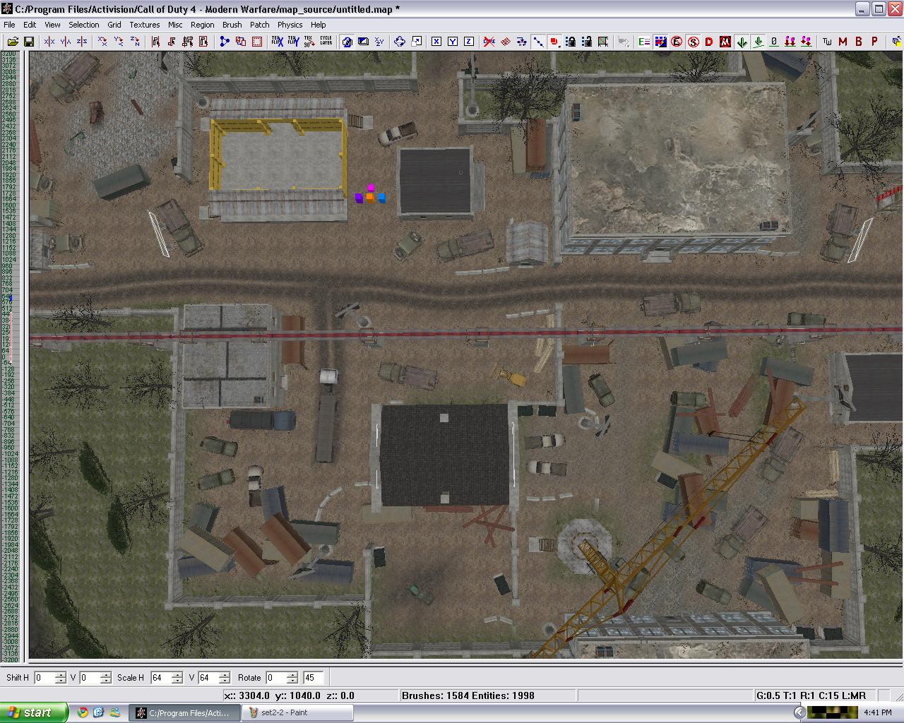Click the Rotate value field
904x723 pixels.
(275, 678)
